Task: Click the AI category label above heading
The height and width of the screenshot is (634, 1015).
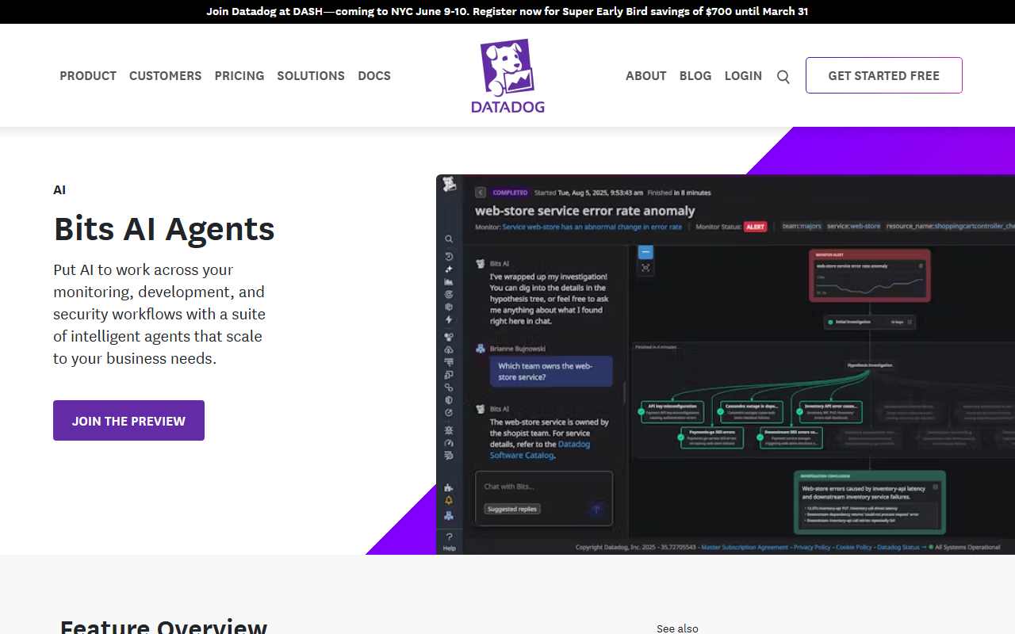Action: click(59, 190)
